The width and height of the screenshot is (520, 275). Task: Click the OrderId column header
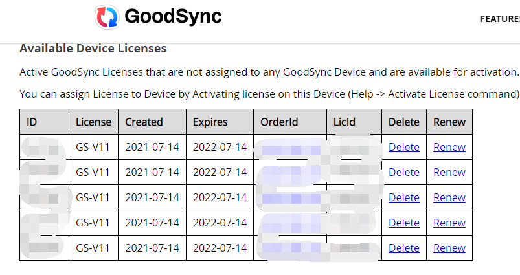coord(278,122)
